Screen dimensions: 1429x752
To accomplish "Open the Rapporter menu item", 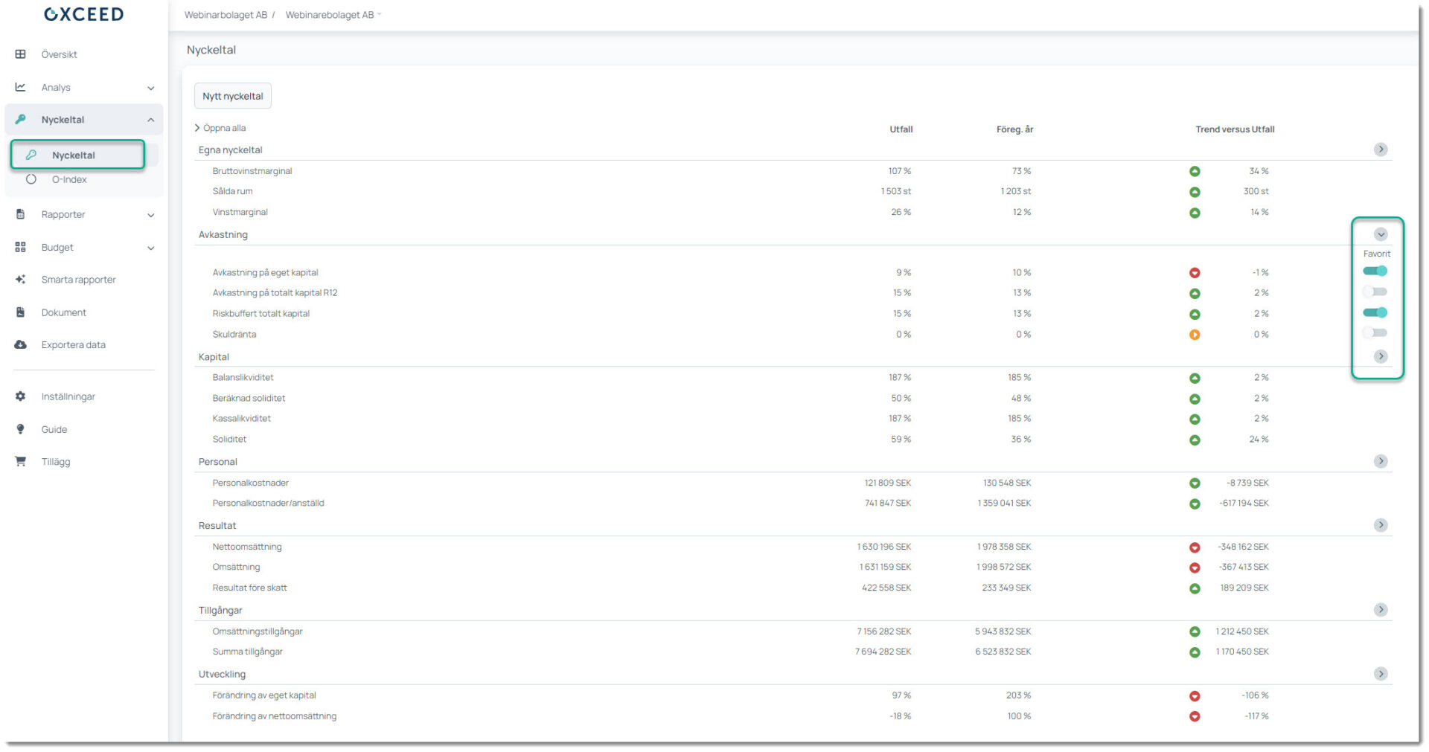I will tap(63, 214).
